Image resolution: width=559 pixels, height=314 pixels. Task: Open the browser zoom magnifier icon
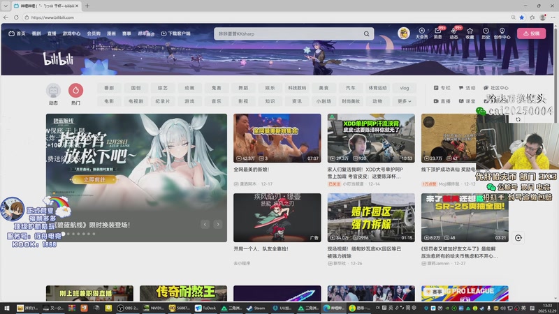click(513, 17)
